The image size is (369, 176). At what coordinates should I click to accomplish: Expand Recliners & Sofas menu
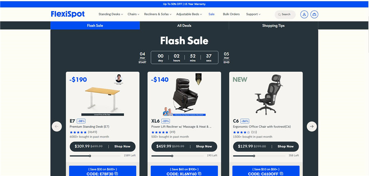coord(158,14)
